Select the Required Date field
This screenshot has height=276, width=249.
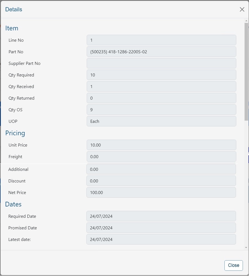[x=161, y=216]
